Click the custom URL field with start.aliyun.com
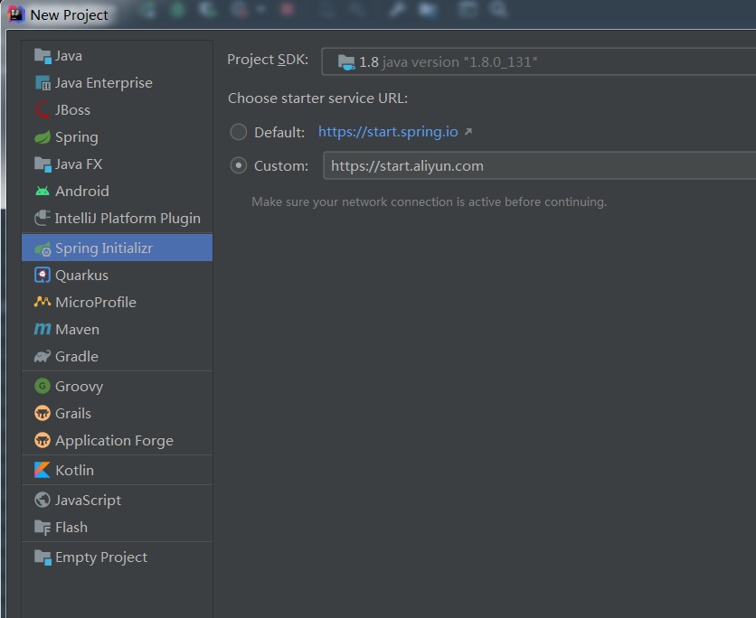Screen dimensions: 756x618 pyautogui.click(x=540, y=165)
